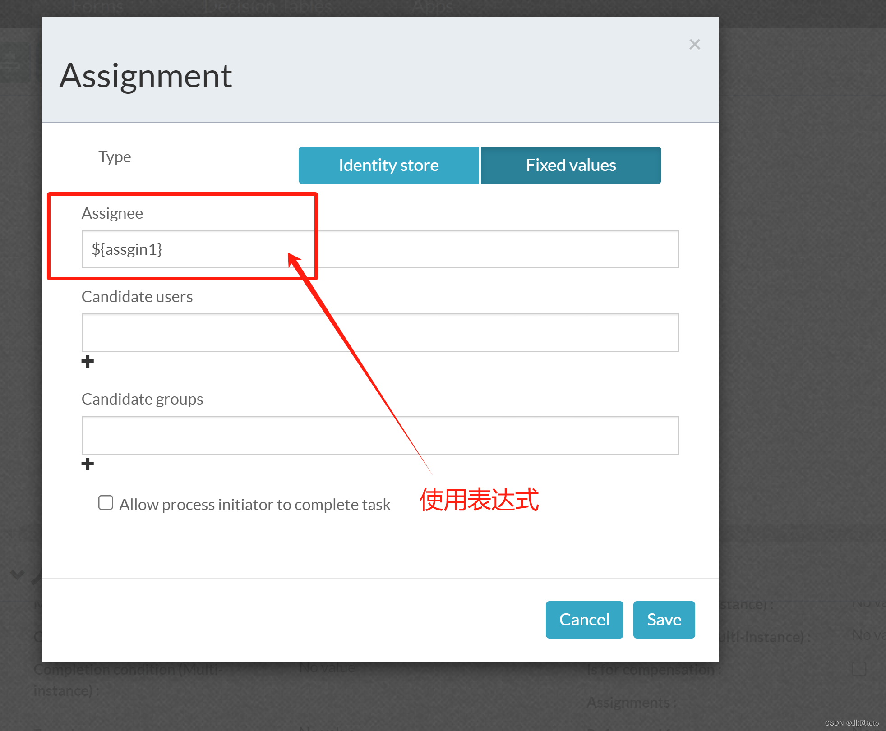Collapse the properties panel via the chevron
The height and width of the screenshot is (731, 886).
pos(17,574)
